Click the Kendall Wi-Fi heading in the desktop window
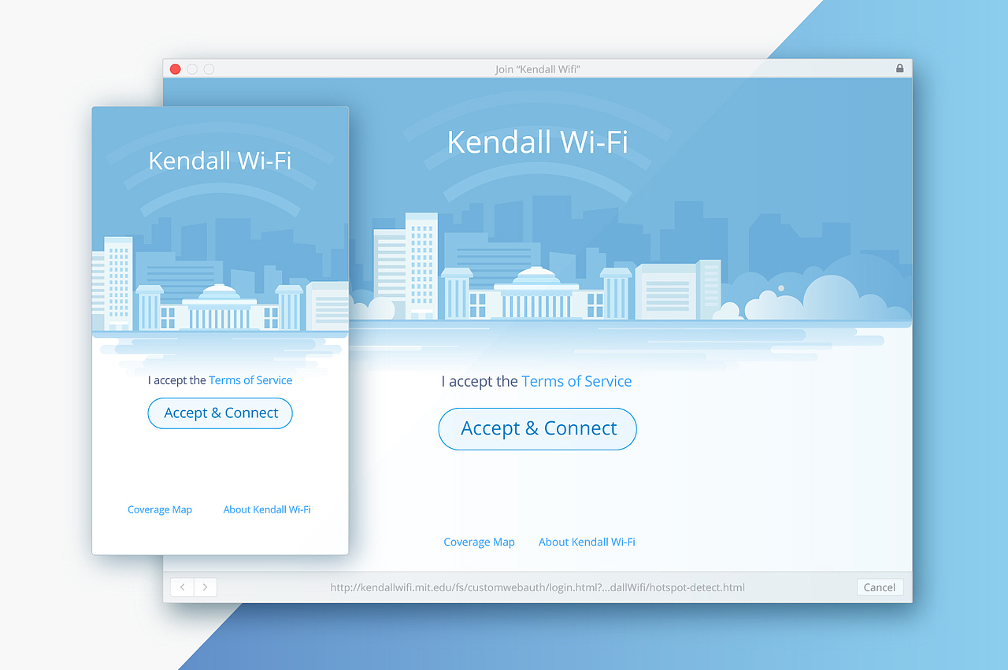The height and width of the screenshot is (670, 1008). (x=538, y=142)
